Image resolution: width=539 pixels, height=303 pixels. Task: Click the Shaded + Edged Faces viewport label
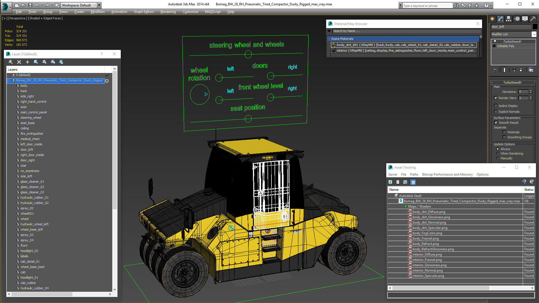tap(45, 18)
